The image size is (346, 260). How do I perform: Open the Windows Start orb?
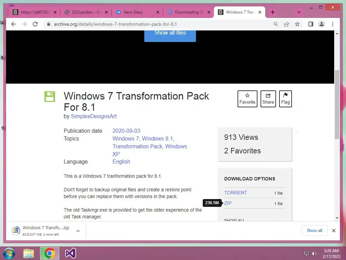(x=9, y=253)
